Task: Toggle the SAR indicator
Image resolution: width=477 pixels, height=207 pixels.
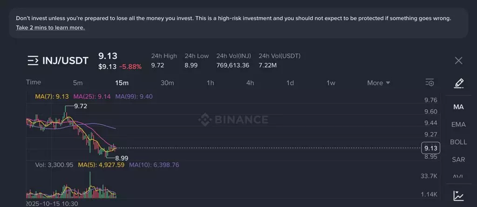Action: click(458, 160)
